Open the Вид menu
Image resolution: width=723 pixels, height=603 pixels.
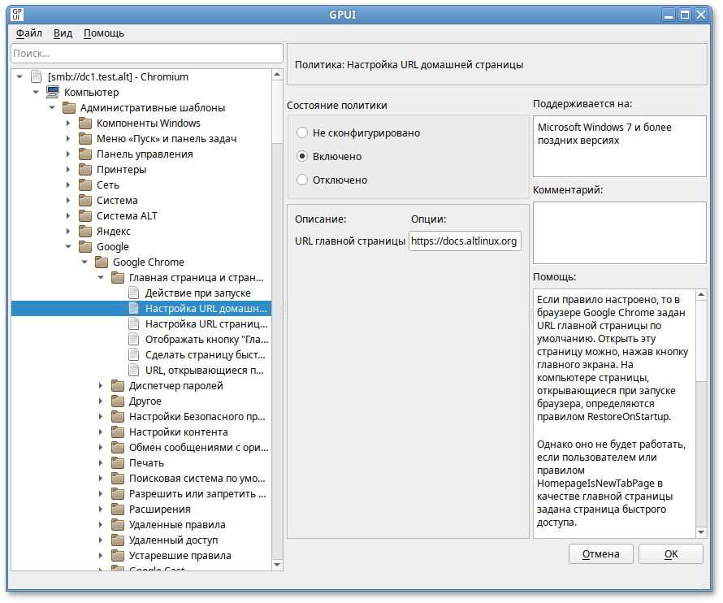click(64, 33)
